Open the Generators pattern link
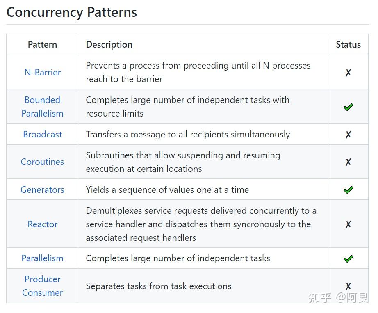 tap(42, 190)
